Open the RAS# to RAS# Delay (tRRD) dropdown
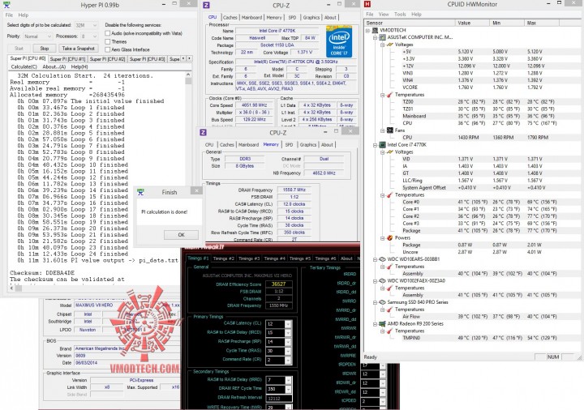The width and height of the screenshot is (584, 410). [x=288, y=380]
